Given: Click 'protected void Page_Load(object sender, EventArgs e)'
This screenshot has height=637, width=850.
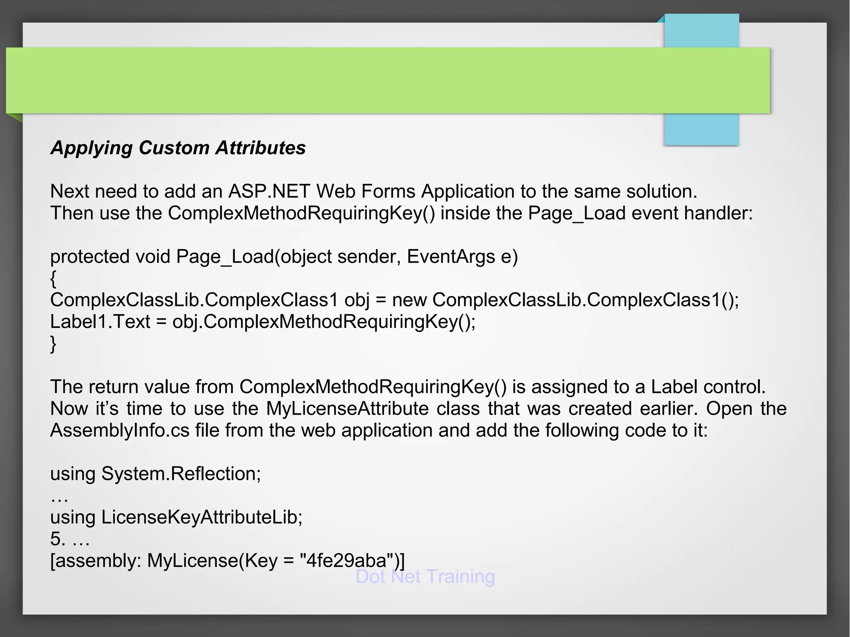Looking at the screenshot, I should pos(284,257).
